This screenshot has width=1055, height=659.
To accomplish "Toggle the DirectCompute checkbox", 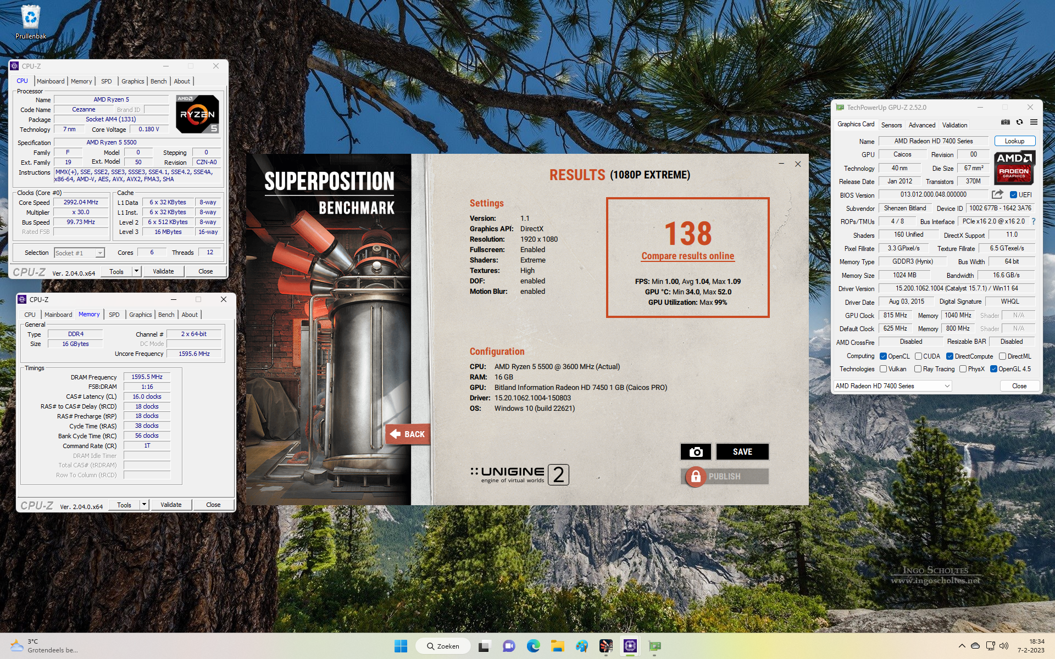I will pyautogui.click(x=949, y=356).
